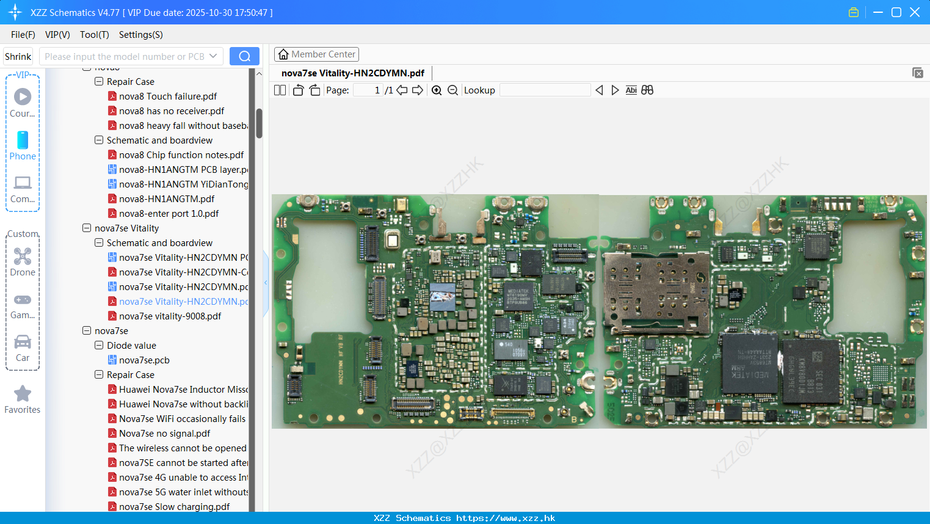Select the Computer category icon

click(x=23, y=189)
